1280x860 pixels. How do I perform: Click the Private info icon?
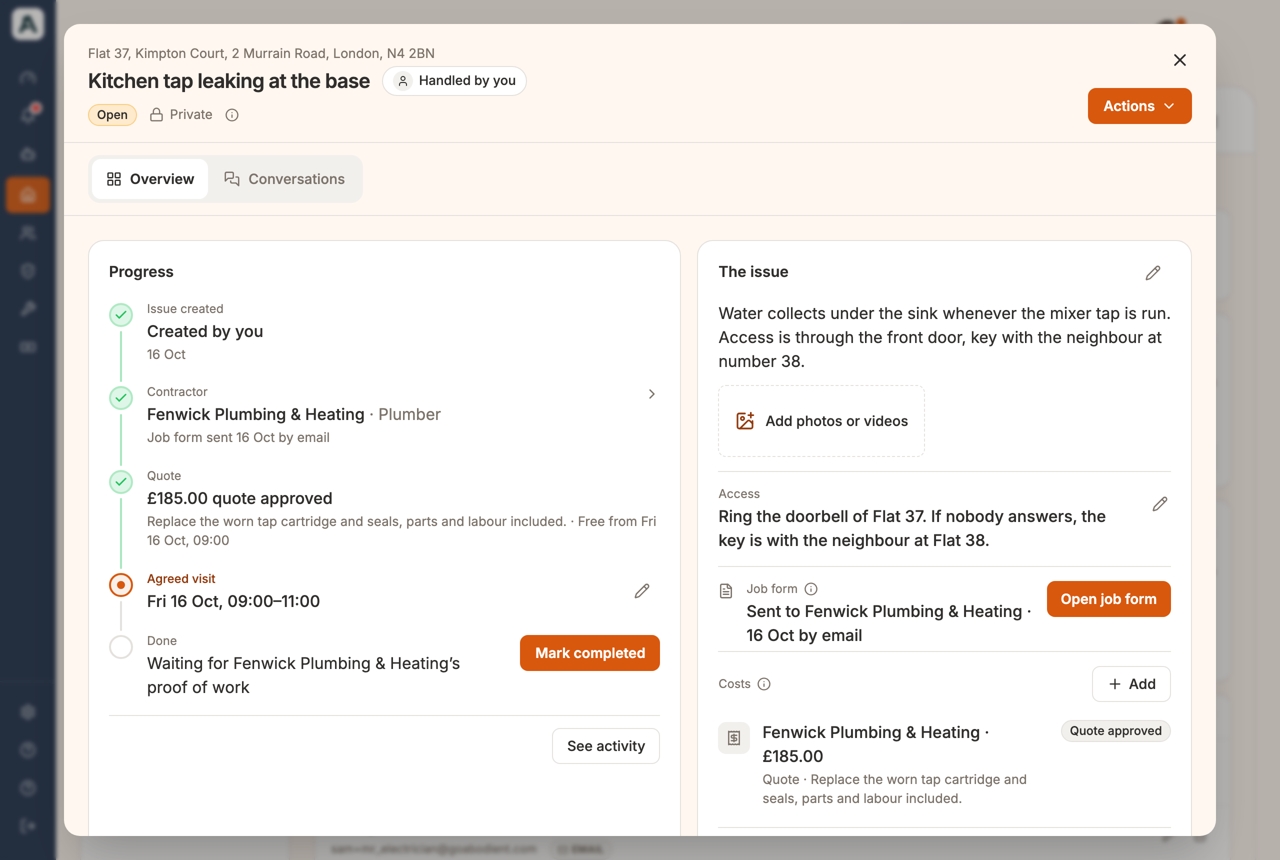tap(232, 114)
